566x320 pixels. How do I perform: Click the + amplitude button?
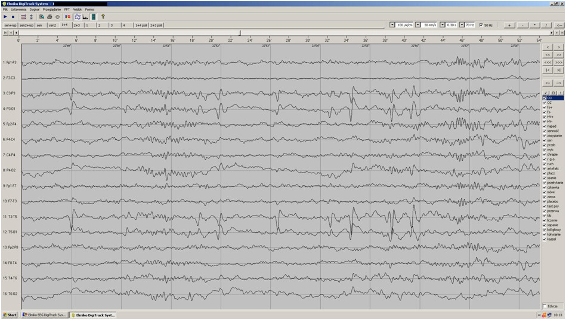click(509, 25)
